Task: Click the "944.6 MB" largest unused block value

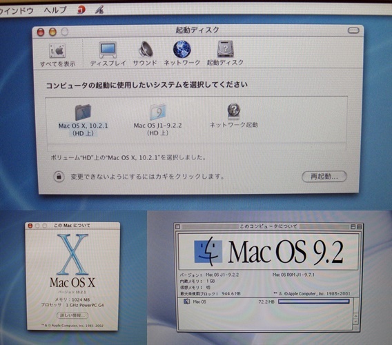Action: tap(231, 293)
